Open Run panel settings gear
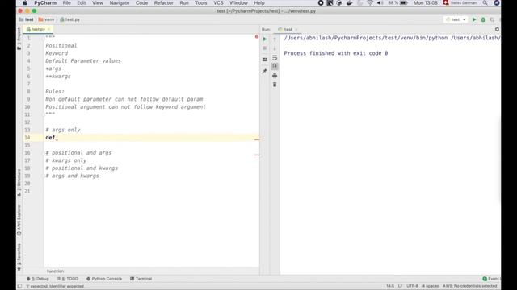 coord(497,29)
